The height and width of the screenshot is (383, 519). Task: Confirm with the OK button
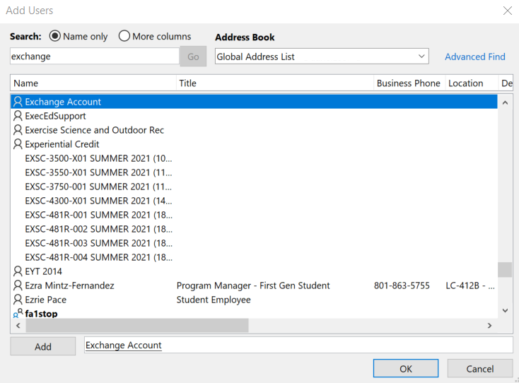405,368
